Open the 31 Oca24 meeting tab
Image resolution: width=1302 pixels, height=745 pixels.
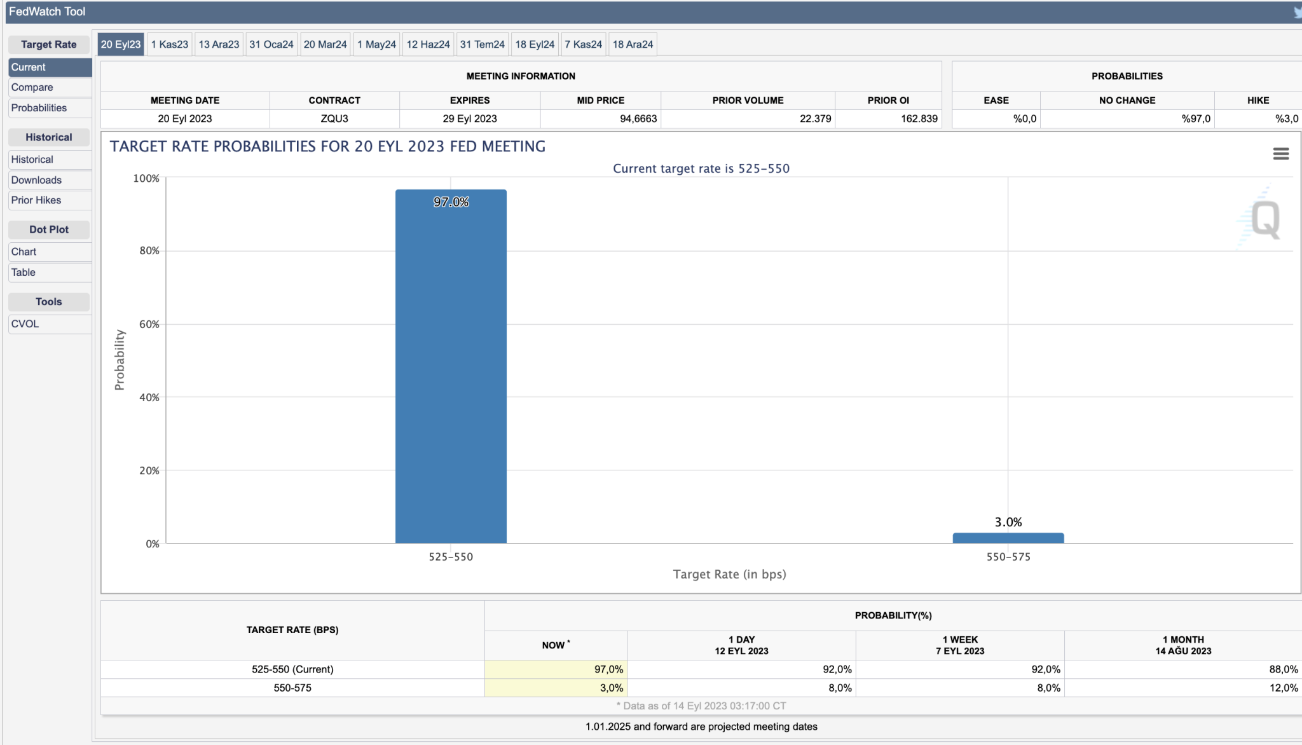pos(271,44)
